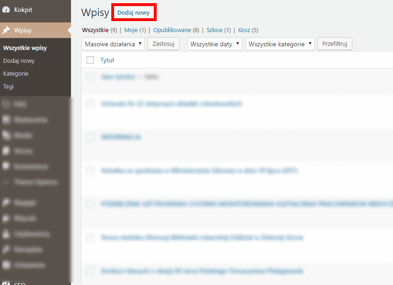393x285 pixels.
Task: Click the Kokpit dashboard icon
Action: (x=6, y=10)
